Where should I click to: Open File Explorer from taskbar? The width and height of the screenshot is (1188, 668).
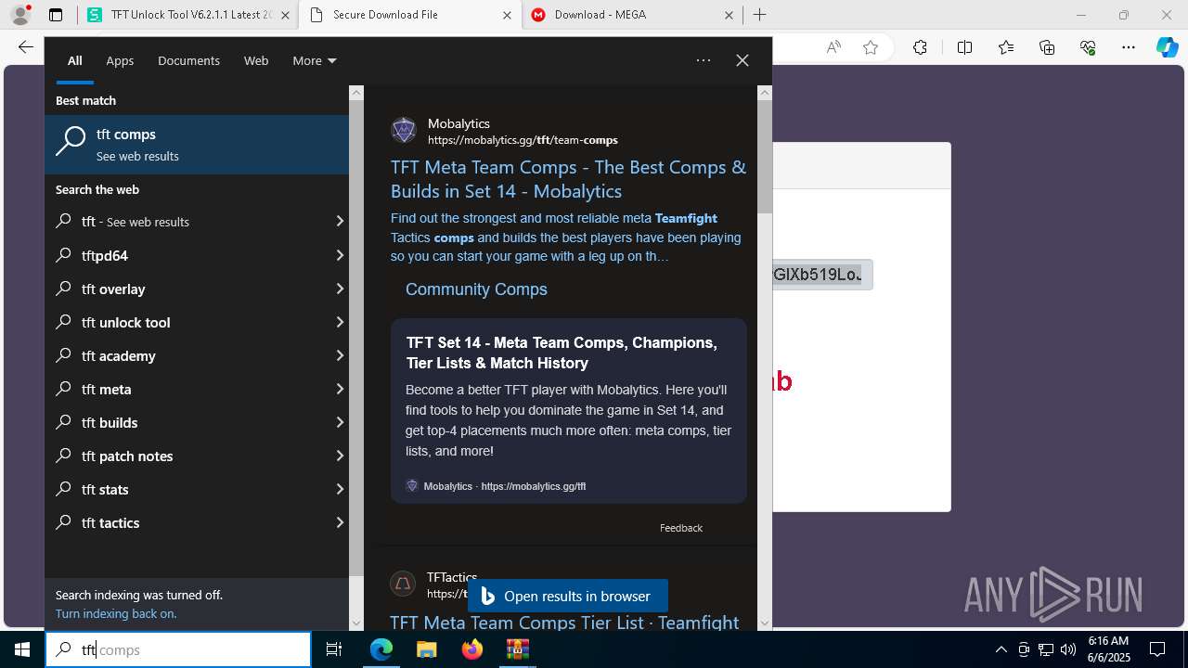pyautogui.click(x=426, y=649)
